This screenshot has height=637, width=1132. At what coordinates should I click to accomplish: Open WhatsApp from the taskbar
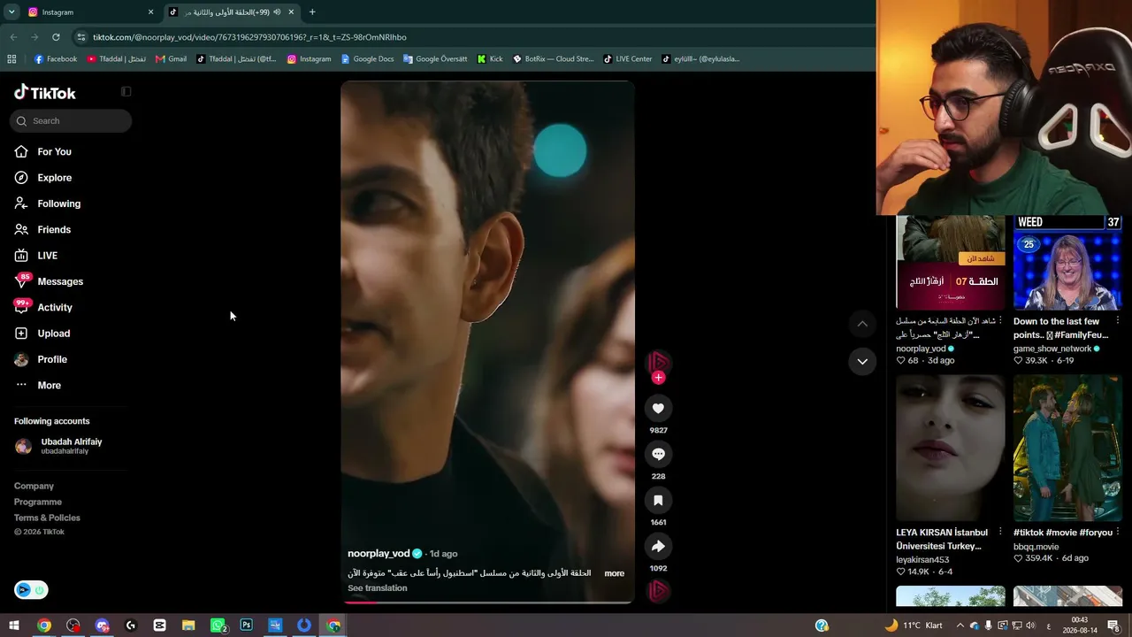pos(218,625)
